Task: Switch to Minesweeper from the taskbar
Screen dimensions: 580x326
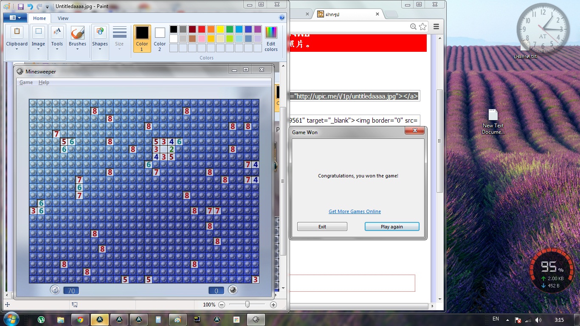Action: [256, 320]
